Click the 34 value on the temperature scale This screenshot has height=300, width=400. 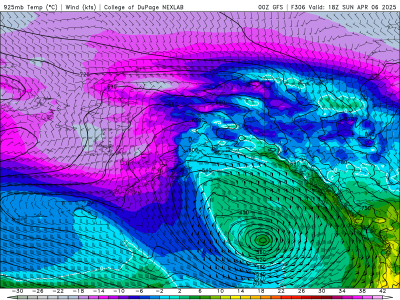click(342, 291)
